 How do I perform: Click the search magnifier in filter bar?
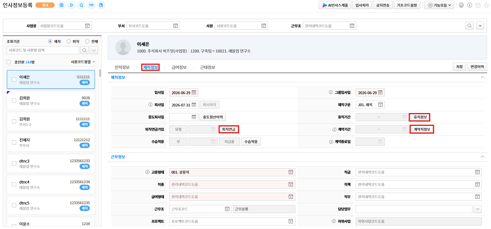pos(470,26)
